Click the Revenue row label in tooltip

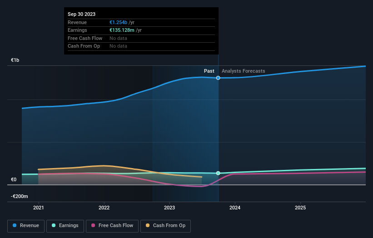[77, 22]
